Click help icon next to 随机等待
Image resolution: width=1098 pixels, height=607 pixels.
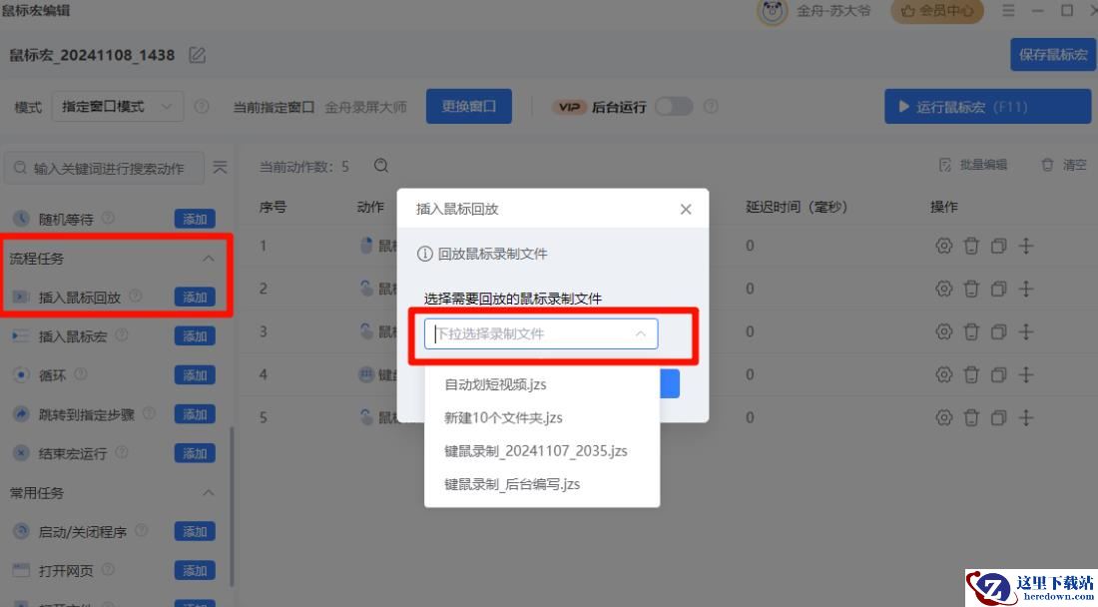coord(108,218)
